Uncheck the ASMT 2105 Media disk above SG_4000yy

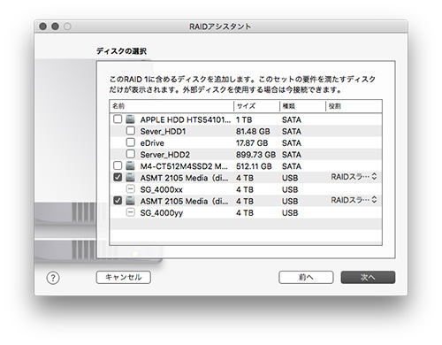[x=118, y=201]
